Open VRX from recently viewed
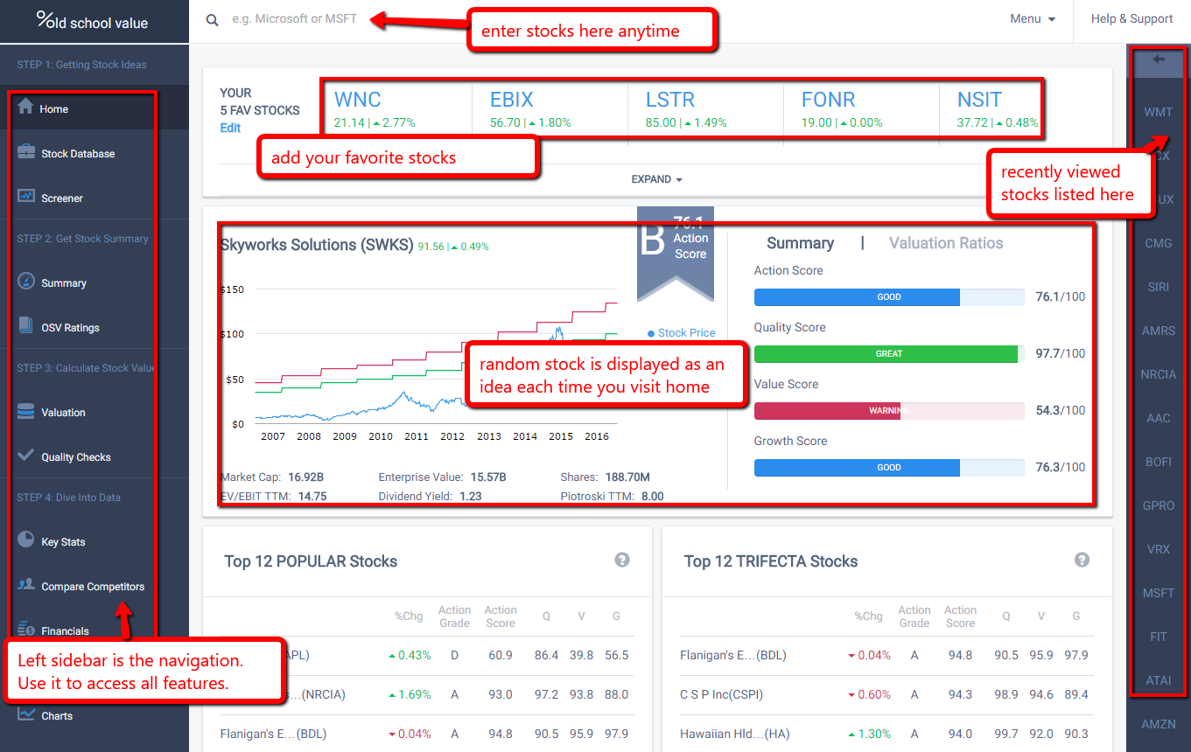The image size is (1191, 752). pos(1159,549)
